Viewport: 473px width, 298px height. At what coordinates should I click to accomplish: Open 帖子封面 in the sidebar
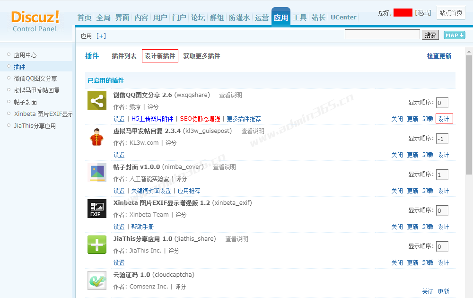click(26, 102)
